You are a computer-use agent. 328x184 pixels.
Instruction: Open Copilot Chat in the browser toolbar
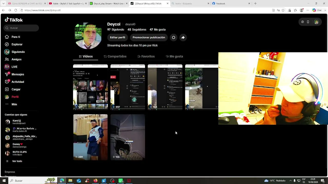pos(317,10)
